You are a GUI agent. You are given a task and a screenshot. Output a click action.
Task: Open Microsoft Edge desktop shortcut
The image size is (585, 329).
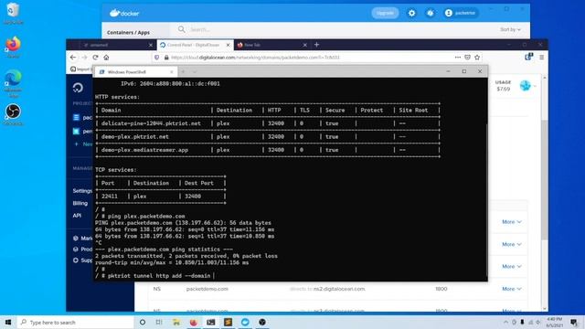pos(13,83)
